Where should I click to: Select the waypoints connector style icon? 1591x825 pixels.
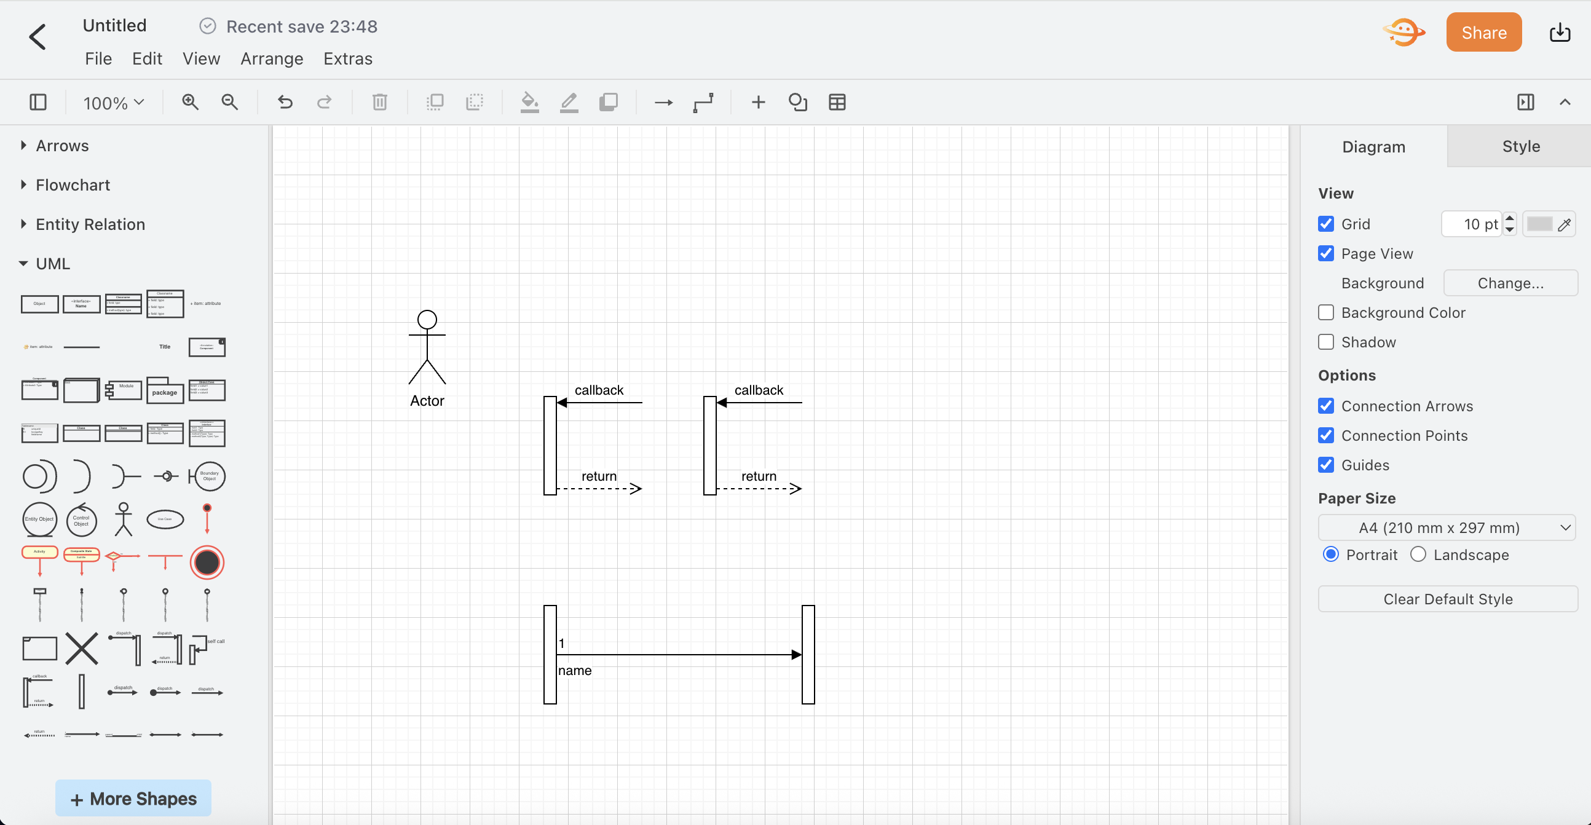point(703,102)
